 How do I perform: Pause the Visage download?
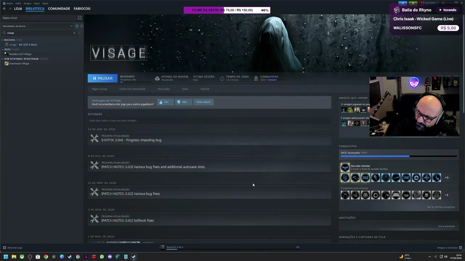pyautogui.click(x=102, y=78)
